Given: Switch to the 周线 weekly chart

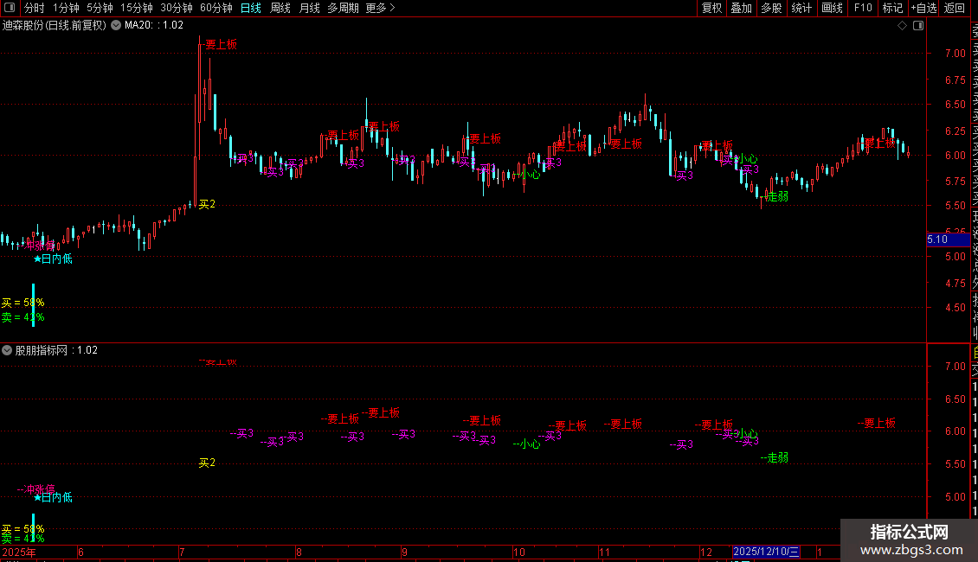Looking at the screenshot, I should click(x=280, y=8).
